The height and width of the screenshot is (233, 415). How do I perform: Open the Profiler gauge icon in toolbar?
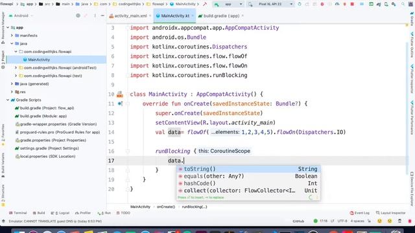tap(337, 5)
